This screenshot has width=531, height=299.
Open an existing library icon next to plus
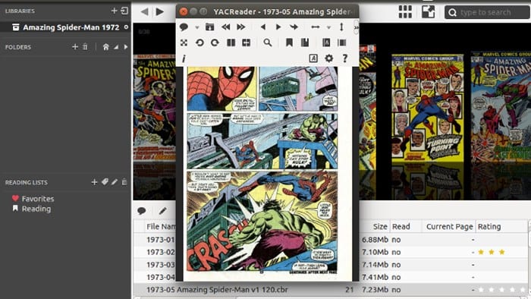(x=124, y=11)
